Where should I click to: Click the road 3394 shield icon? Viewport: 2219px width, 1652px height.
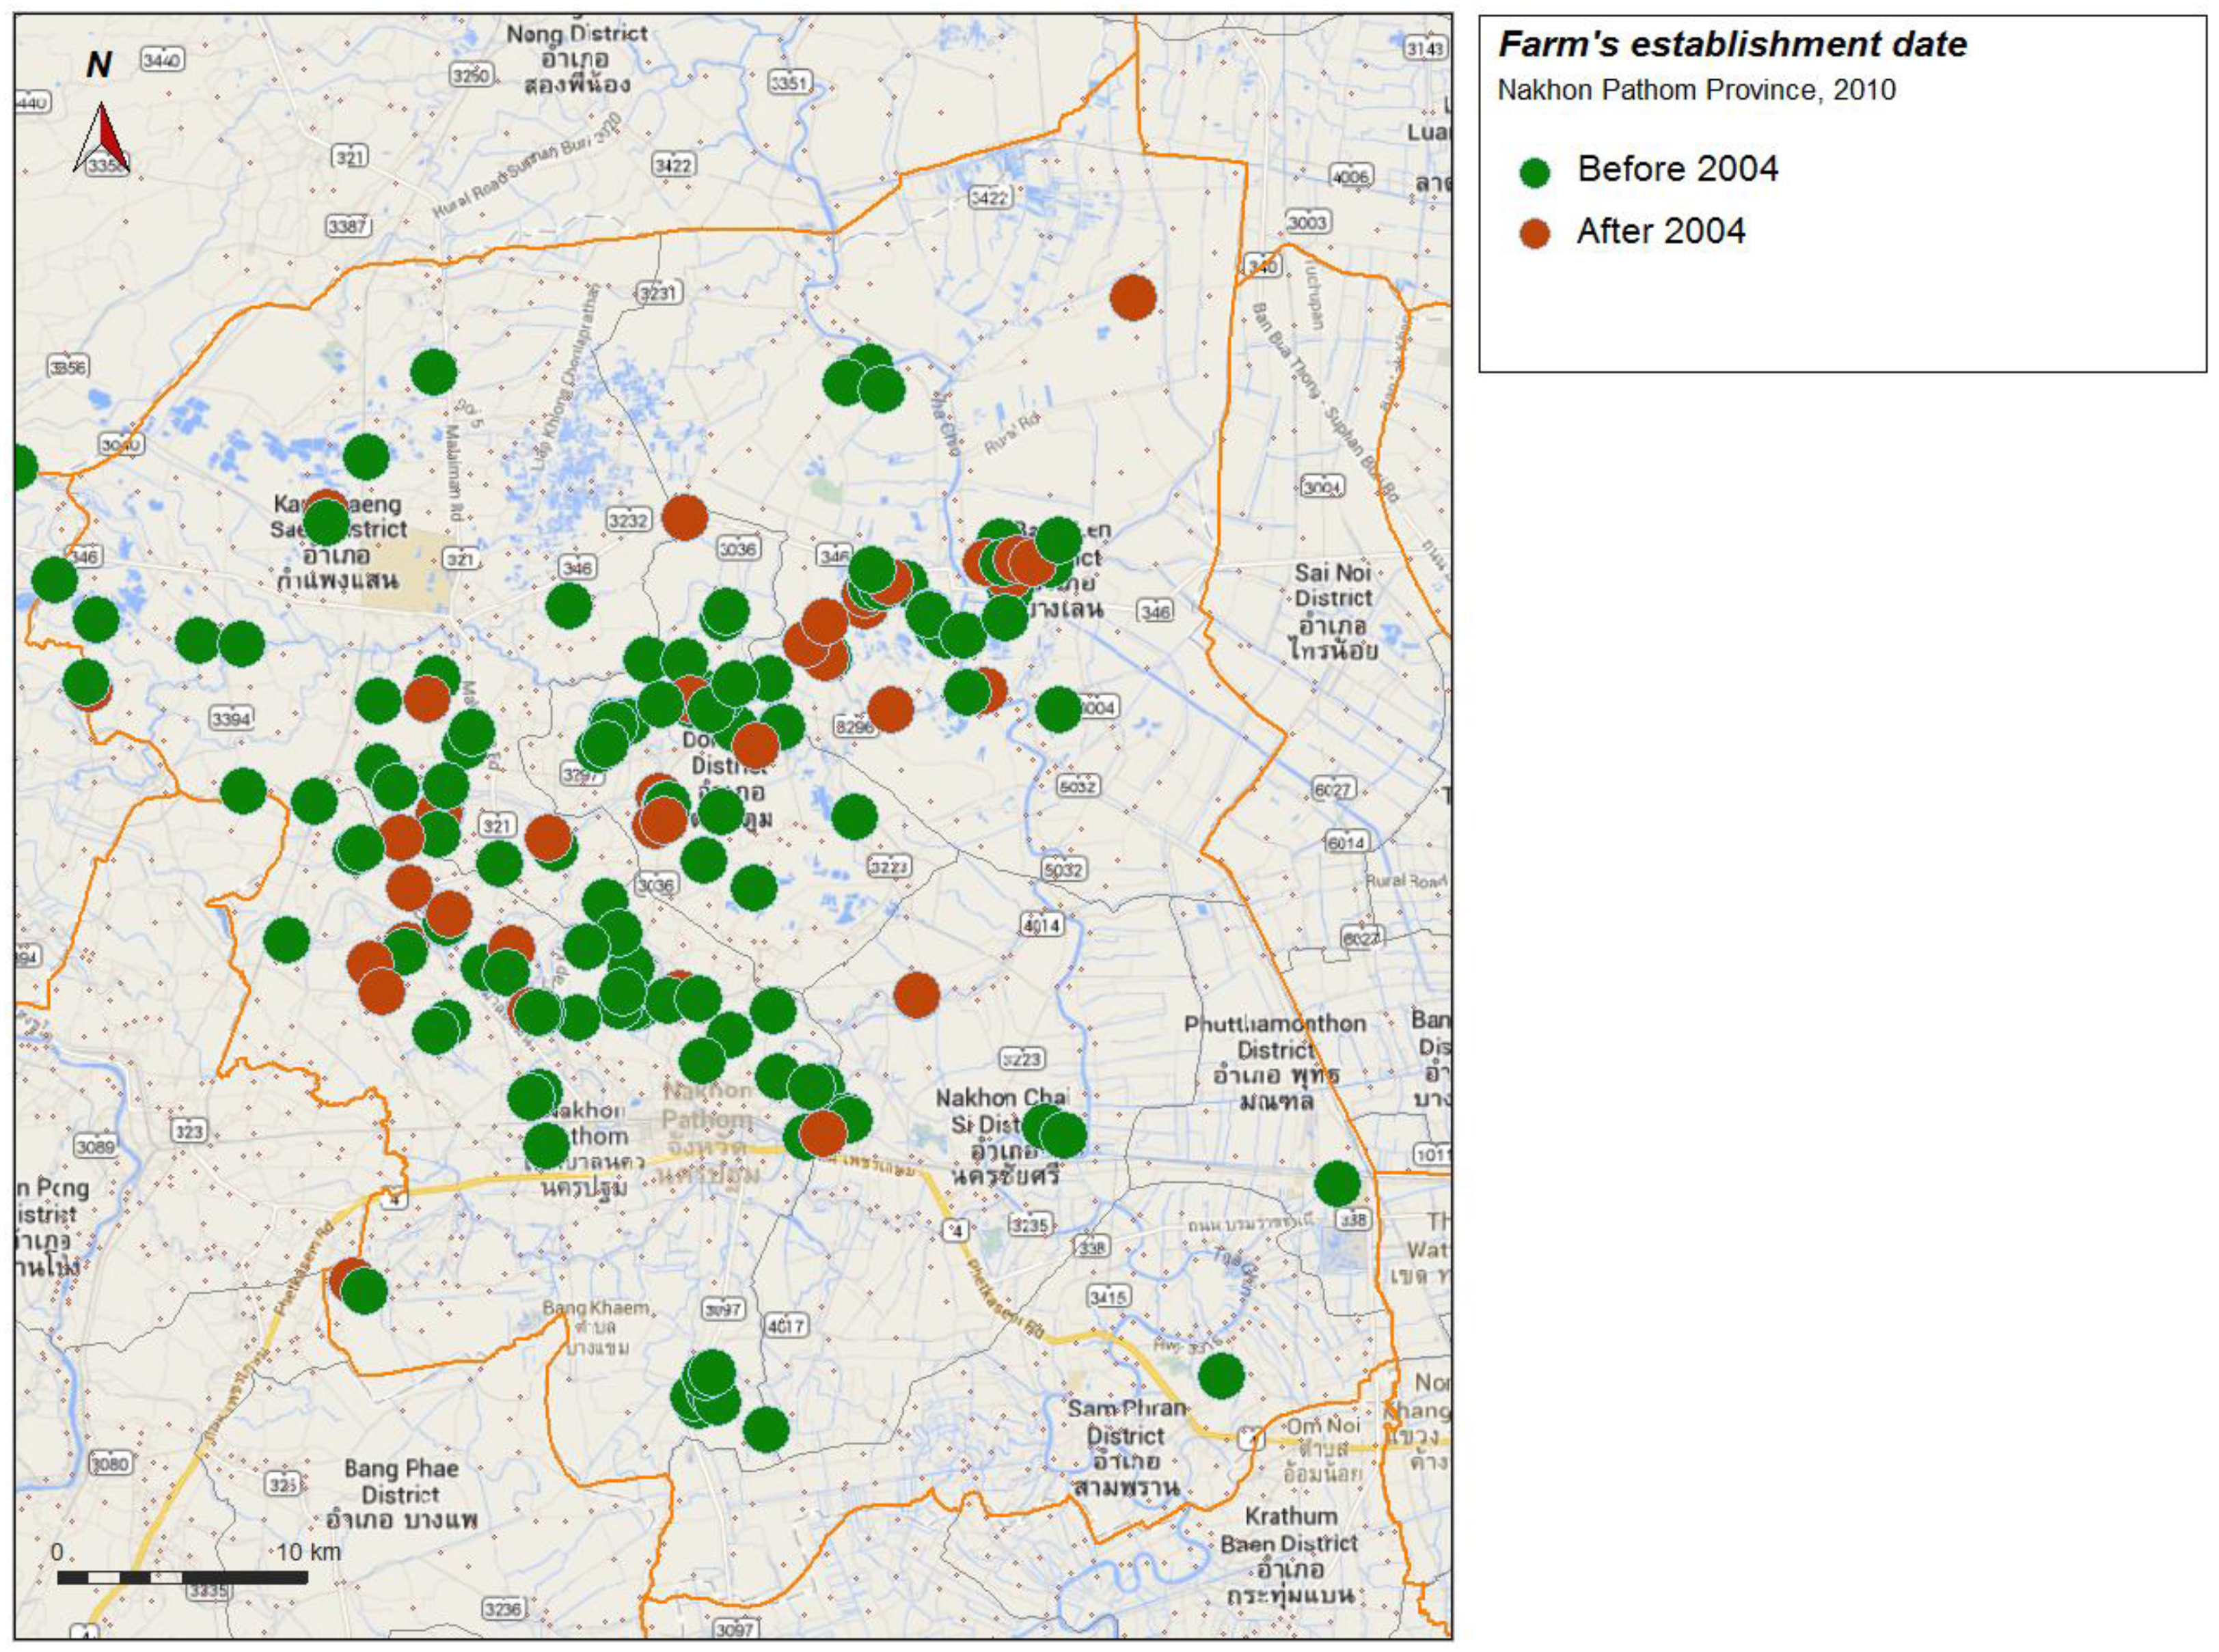[x=231, y=718]
